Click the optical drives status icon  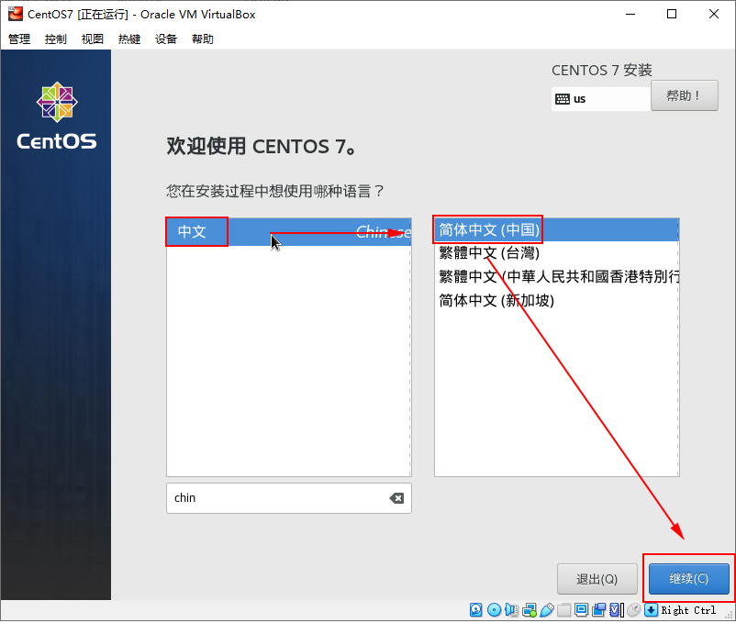[494, 609]
